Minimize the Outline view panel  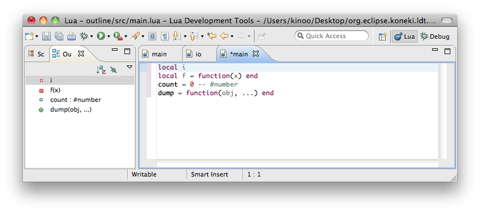tap(115, 50)
